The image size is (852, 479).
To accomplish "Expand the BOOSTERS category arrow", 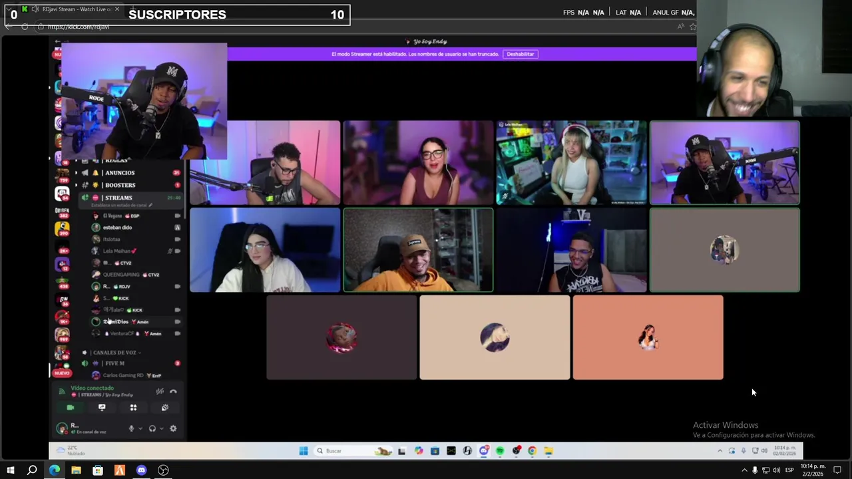I will tap(76, 185).
